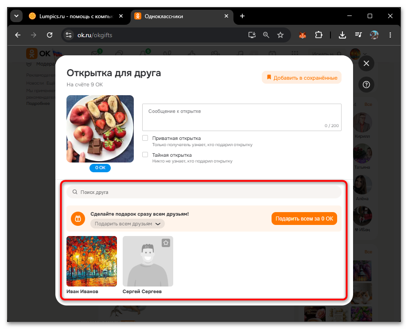Switch to the Lumpics.ru tab
This screenshot has width=408, height=329.
pyautogui.click(x=75, y=16)
